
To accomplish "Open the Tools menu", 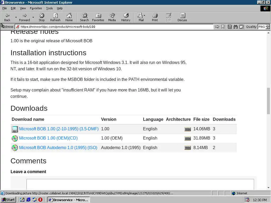I will (49, 8).
